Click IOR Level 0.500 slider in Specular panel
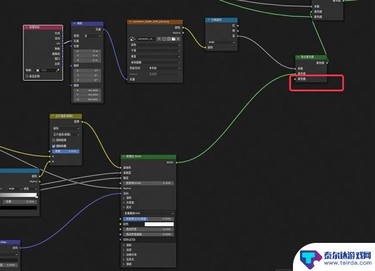 [148, 219]
